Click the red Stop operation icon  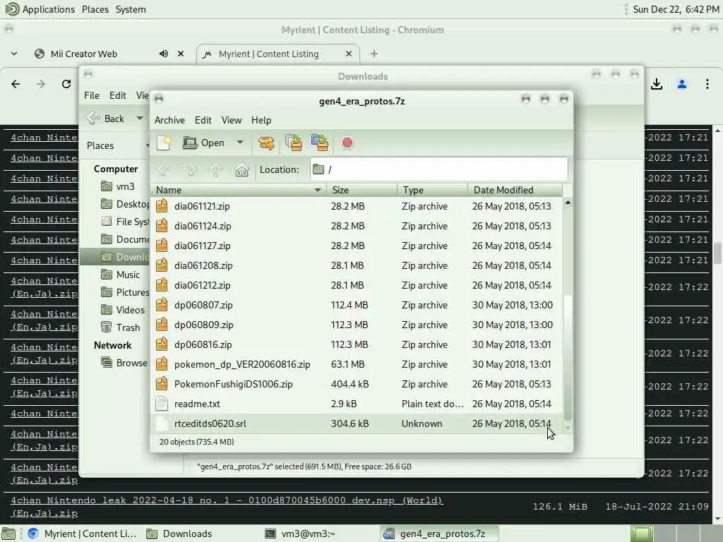tap(347, 143)
